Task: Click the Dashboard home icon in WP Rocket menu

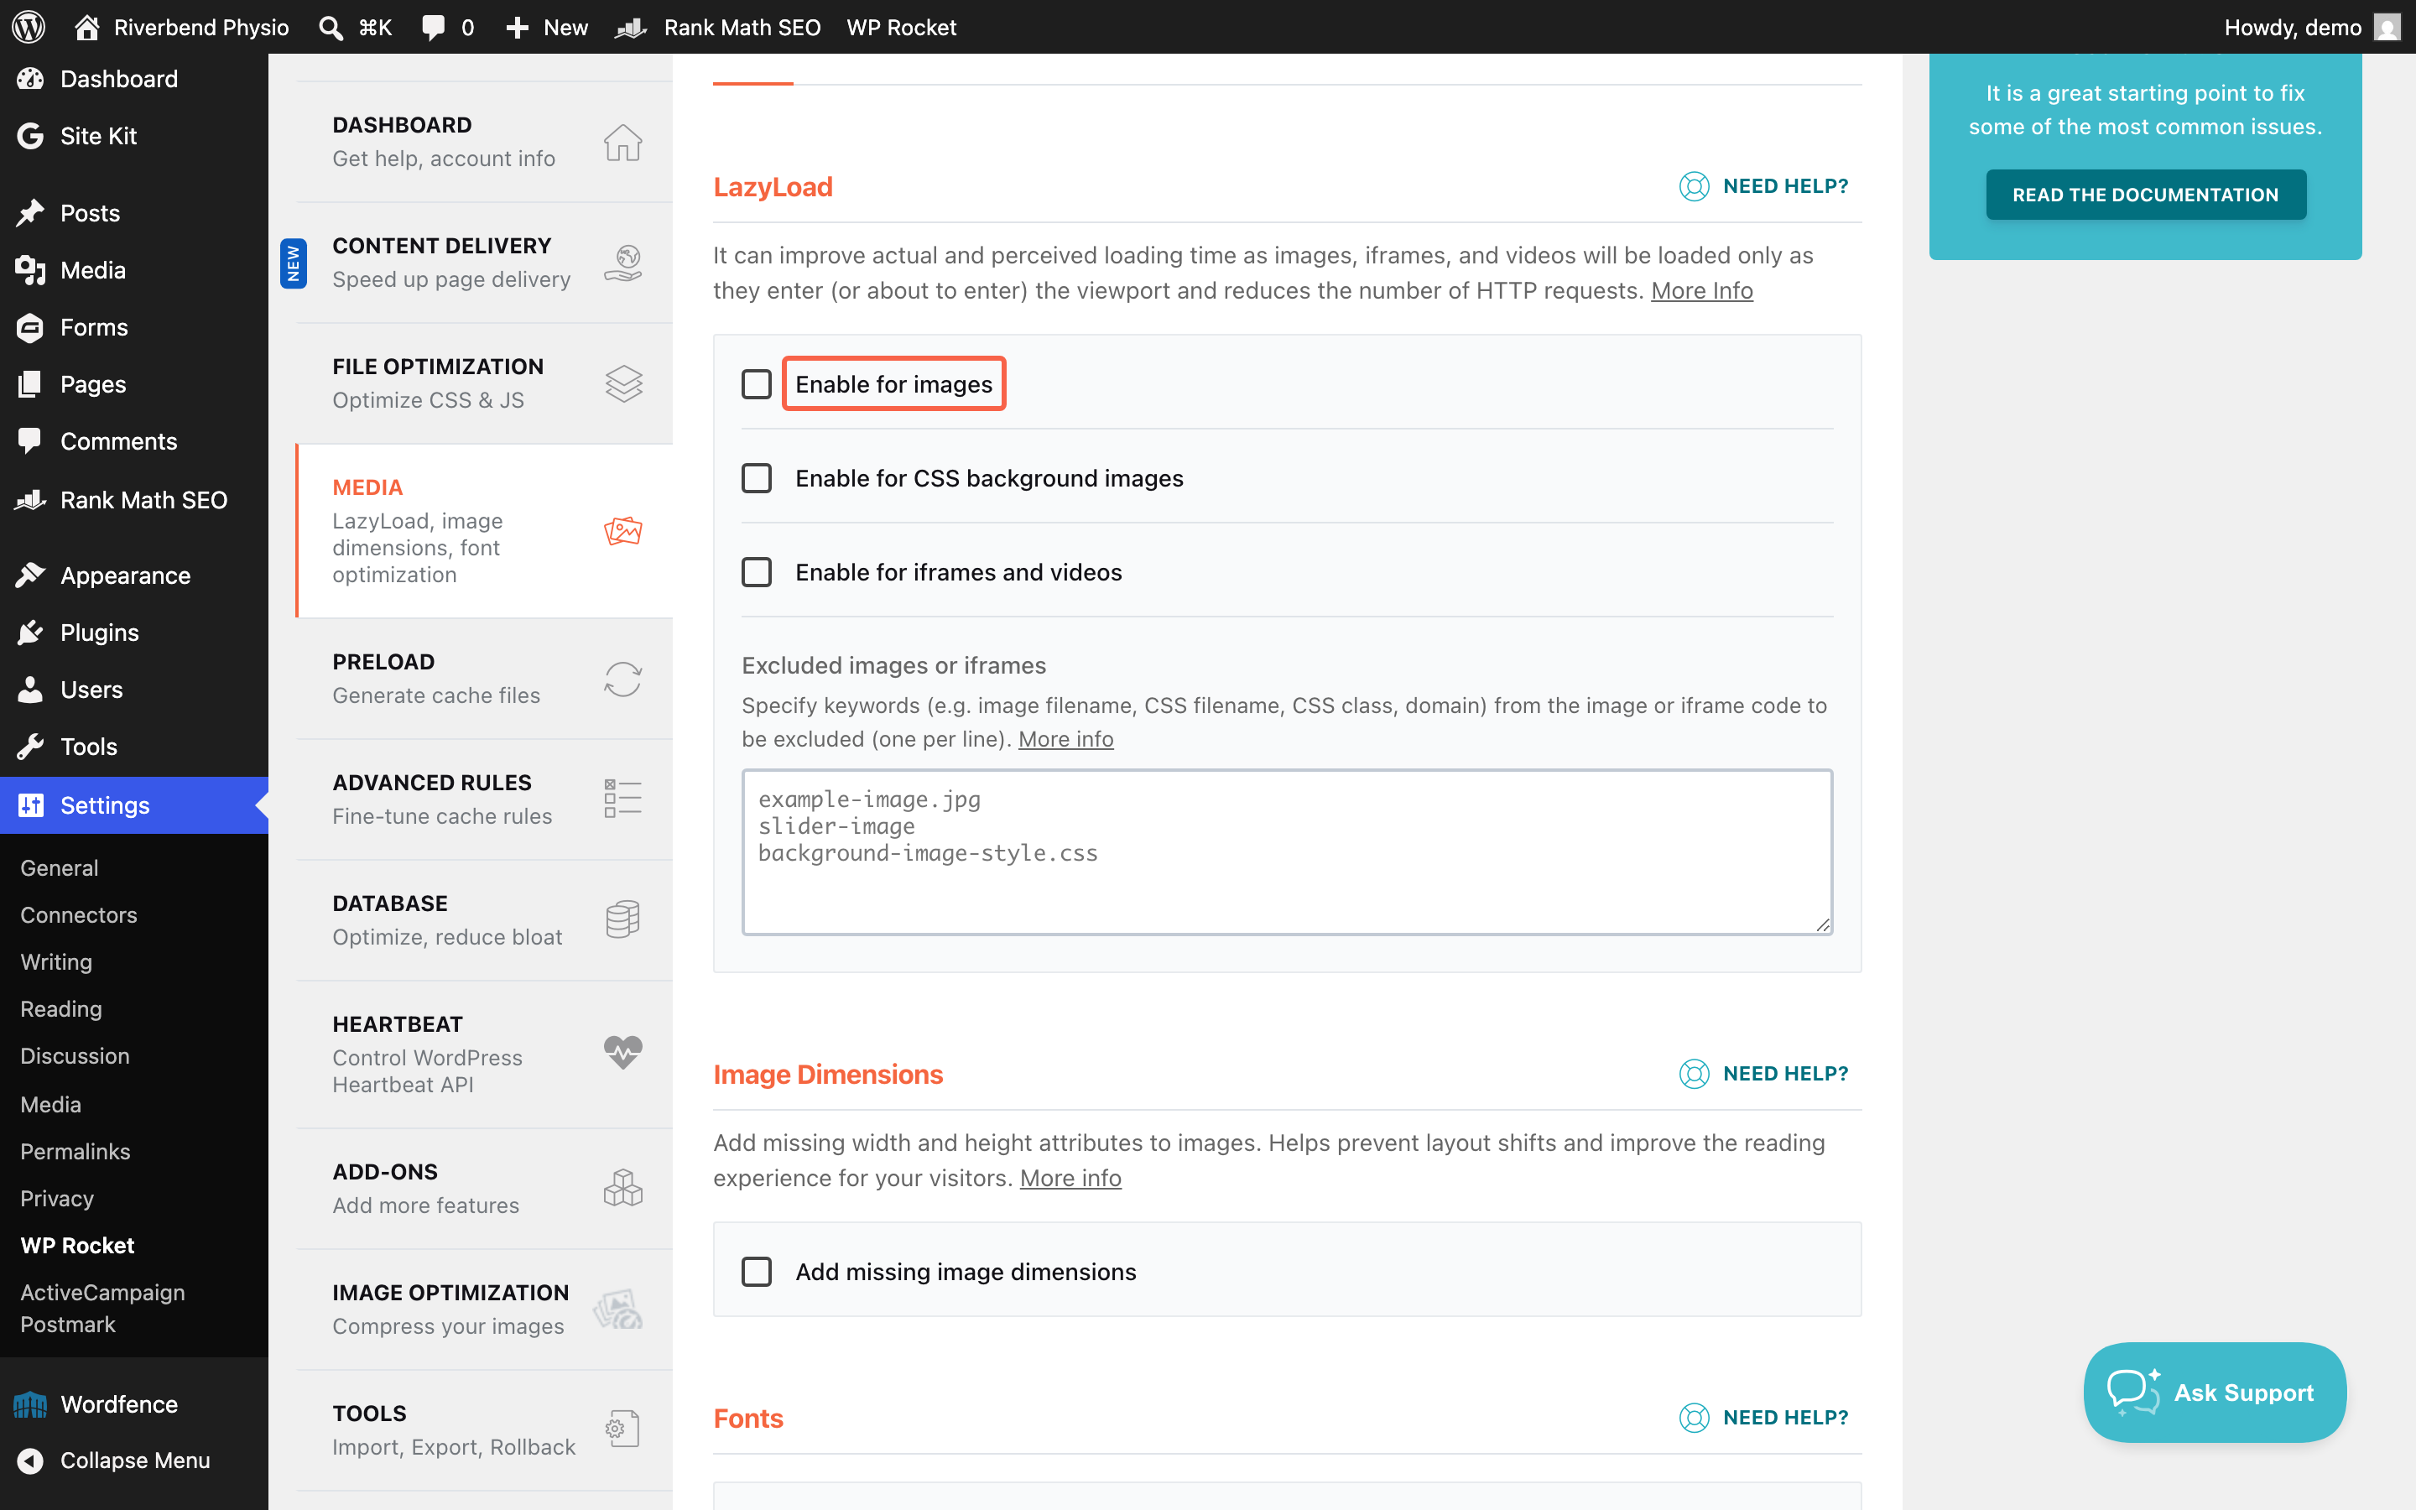Action: 623,142
